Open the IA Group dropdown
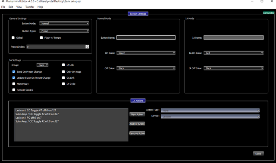The image size is (276, 163). pyautogui.click(x=42, y=65)
